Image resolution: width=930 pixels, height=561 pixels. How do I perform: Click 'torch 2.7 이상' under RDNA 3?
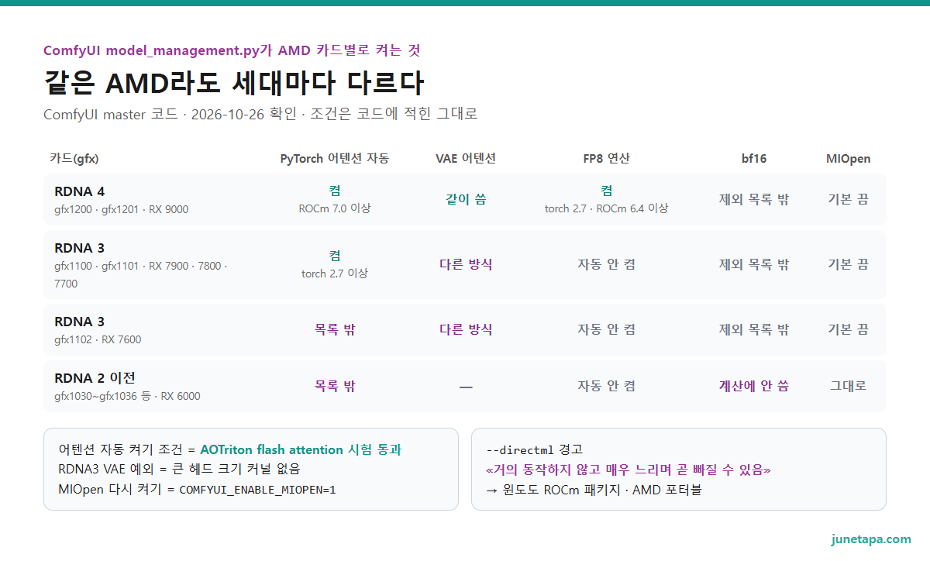tap(335, 274)
